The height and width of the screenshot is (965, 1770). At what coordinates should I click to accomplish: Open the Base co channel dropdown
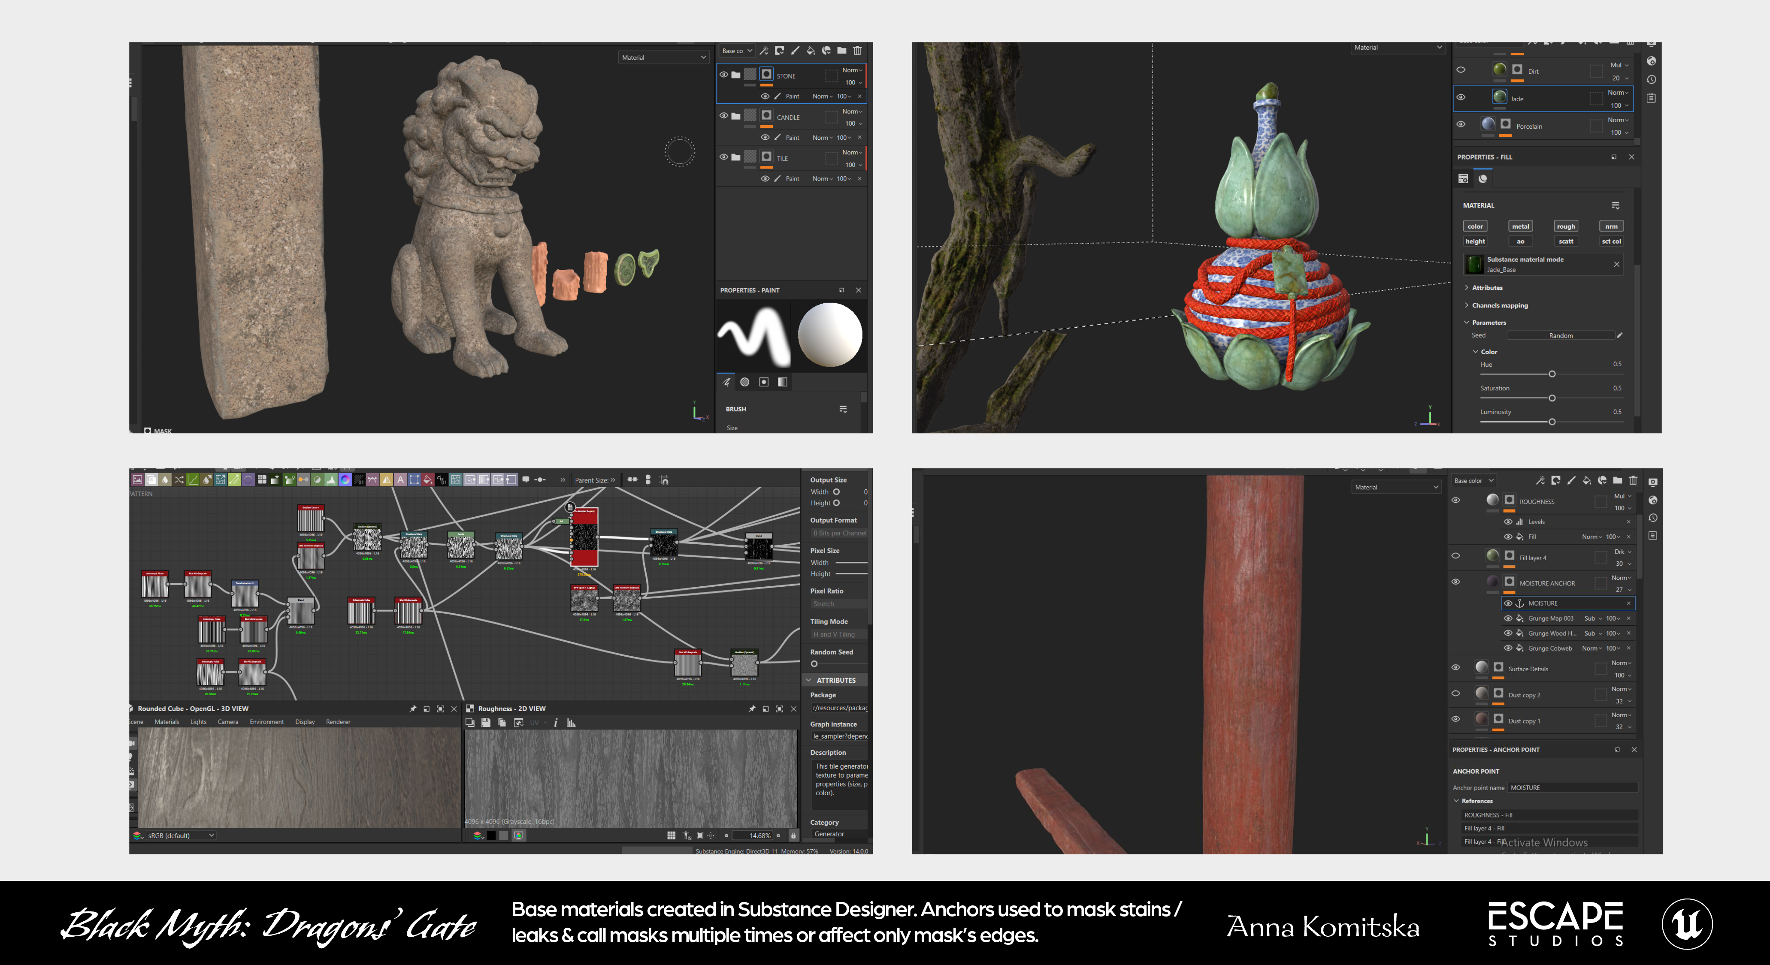737,51
